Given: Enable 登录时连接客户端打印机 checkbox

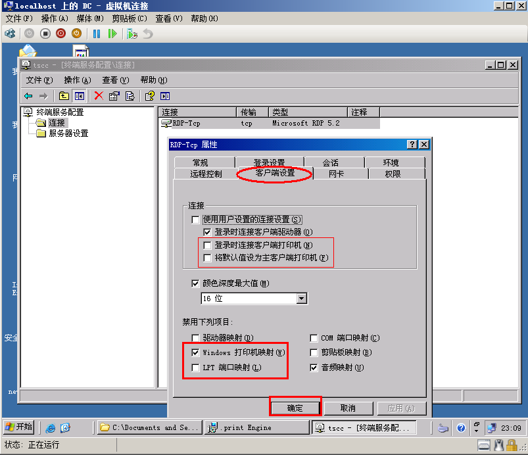Looking at the screenshot, I should coord(207,245).
